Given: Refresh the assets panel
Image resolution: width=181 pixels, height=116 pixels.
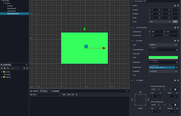Looking at the screenshot, I should tap(27, 68).
